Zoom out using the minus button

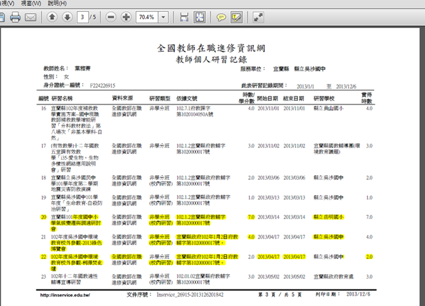[x=110, y=17]
